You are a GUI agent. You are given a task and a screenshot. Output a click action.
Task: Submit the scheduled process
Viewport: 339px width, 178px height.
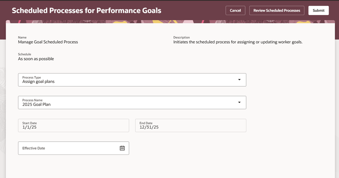click(x=318, y=10)
